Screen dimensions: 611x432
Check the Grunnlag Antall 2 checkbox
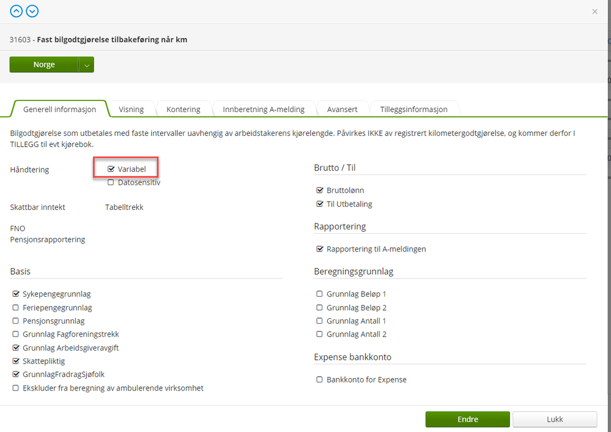(319, 334)
